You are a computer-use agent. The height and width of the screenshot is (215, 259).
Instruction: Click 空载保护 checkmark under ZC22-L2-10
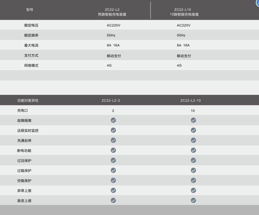tap(193, 180)
